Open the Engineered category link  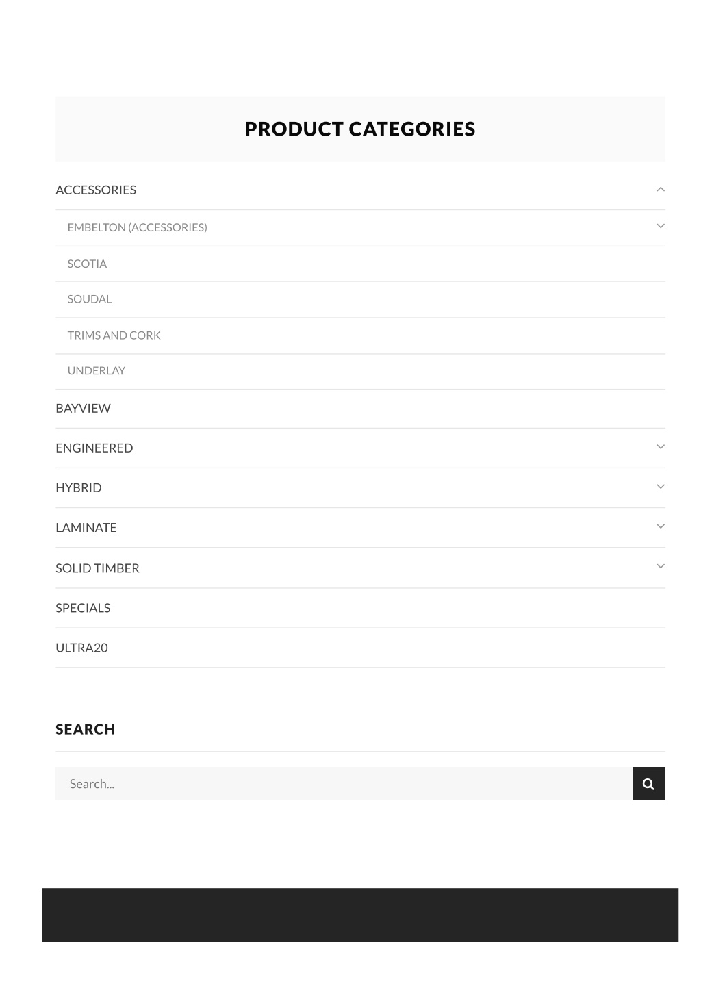[x=94, y=448]
